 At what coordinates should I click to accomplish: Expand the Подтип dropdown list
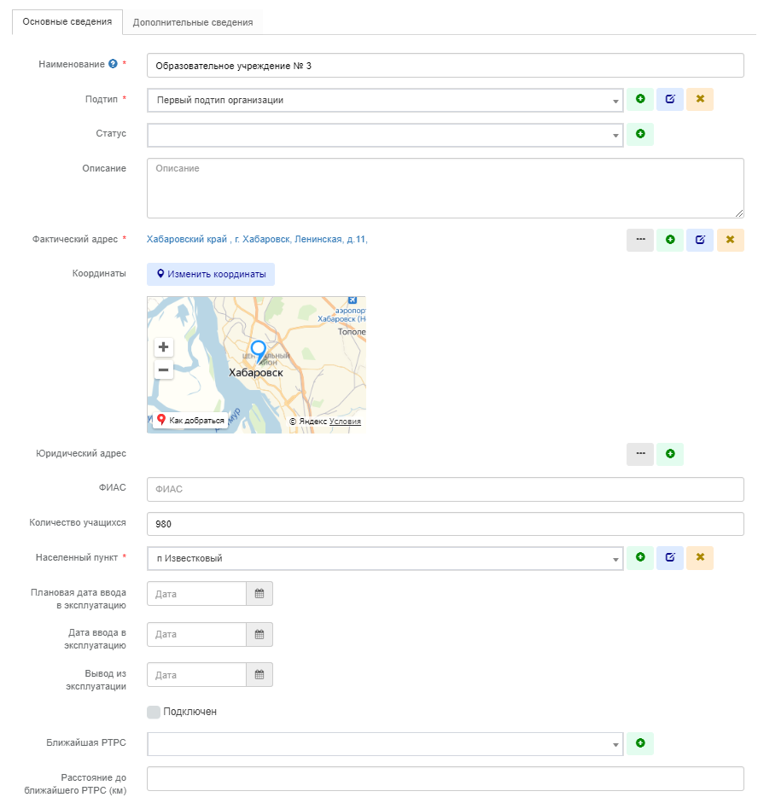(615, 101)
